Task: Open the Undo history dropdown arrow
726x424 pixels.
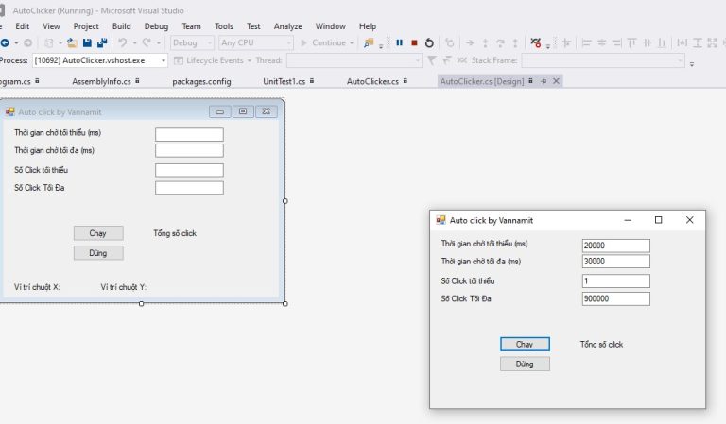Action: pyautogui.click(x=135, y=43)
